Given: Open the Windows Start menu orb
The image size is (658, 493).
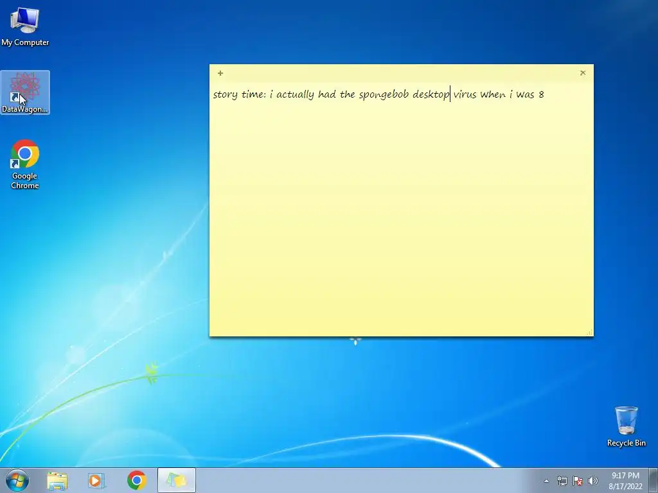Looking at the screenshot, I should tap(17, 480).
